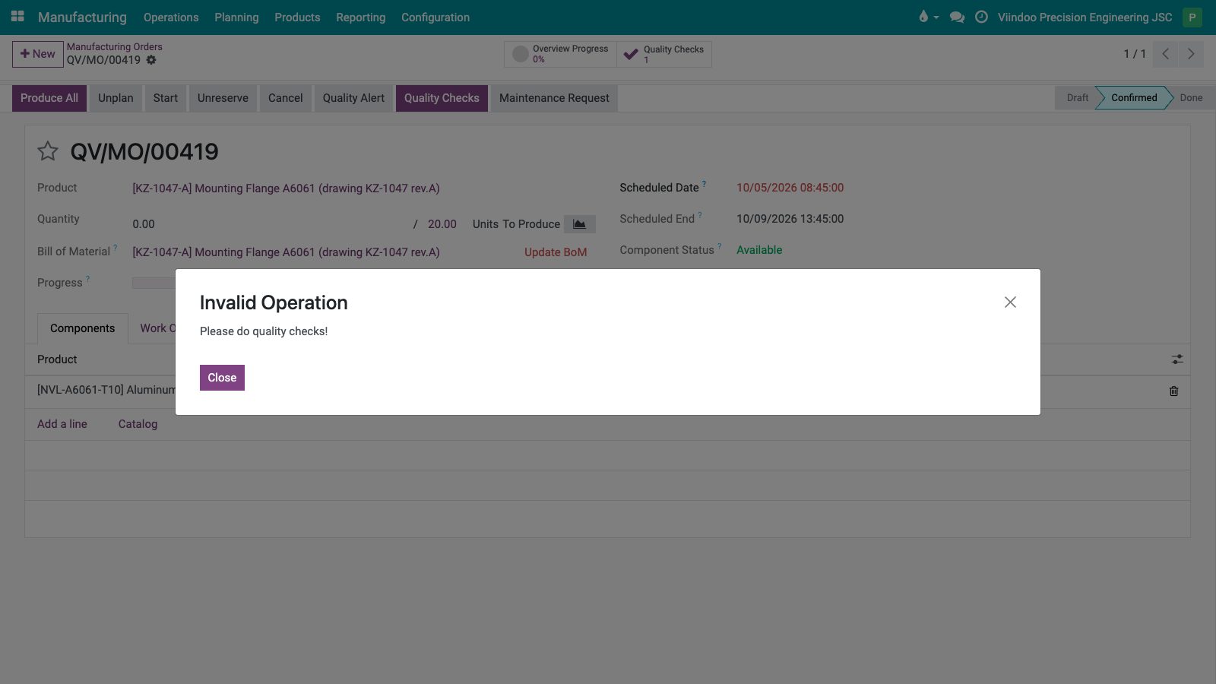Open the conversations chat icon
This screenshot has height=684, width=1216.
coord(958,17)
